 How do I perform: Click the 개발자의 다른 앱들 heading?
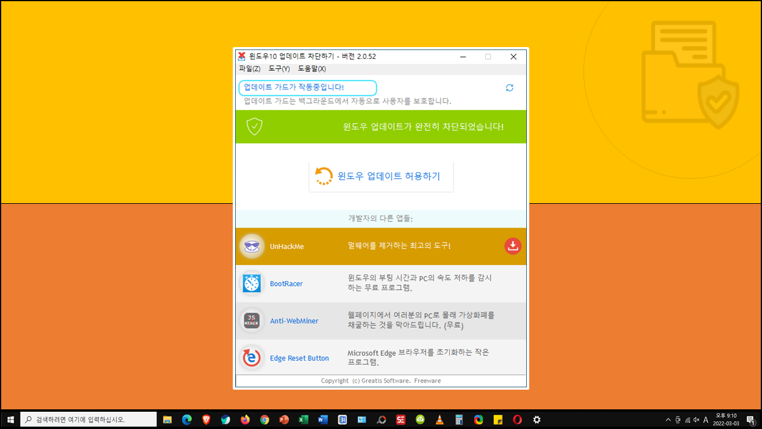coord(381,218)
